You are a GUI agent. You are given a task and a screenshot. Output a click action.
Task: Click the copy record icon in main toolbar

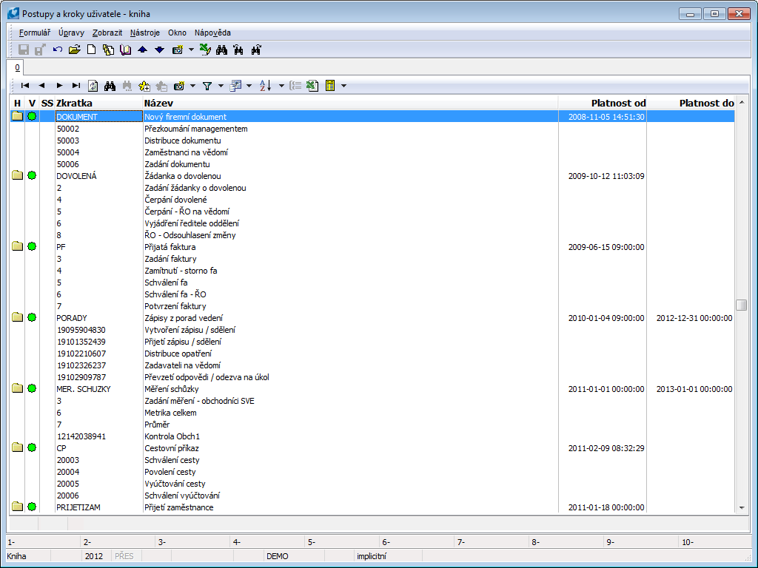coord(108,50)
